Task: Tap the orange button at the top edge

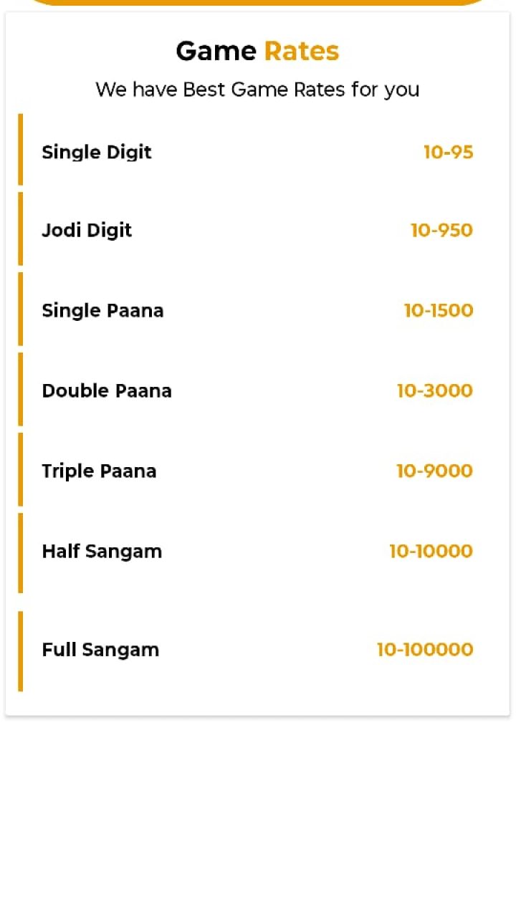Action: pyautogui.click(x=257, y=2)
